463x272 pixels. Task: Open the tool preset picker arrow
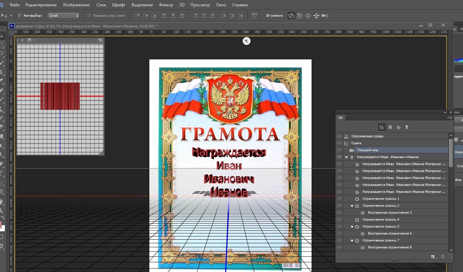pyautogui.click(x=11, y=16)
